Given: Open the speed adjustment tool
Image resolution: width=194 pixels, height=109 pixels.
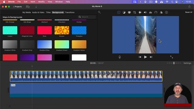Looking at the screenshot, I should [156, 12].
